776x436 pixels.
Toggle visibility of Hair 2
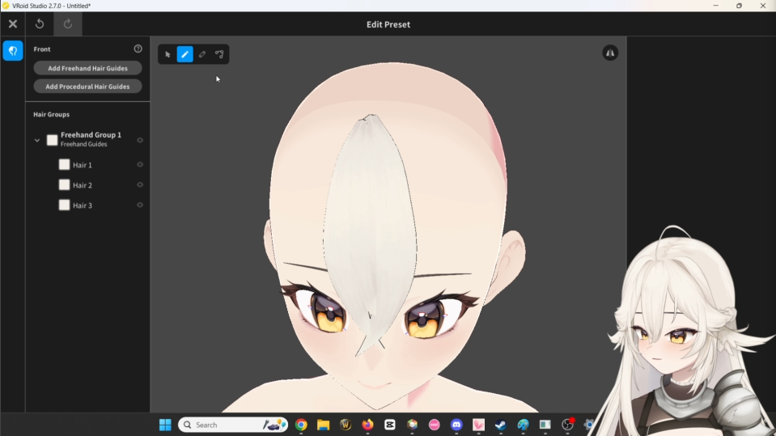tap(140, 184)
